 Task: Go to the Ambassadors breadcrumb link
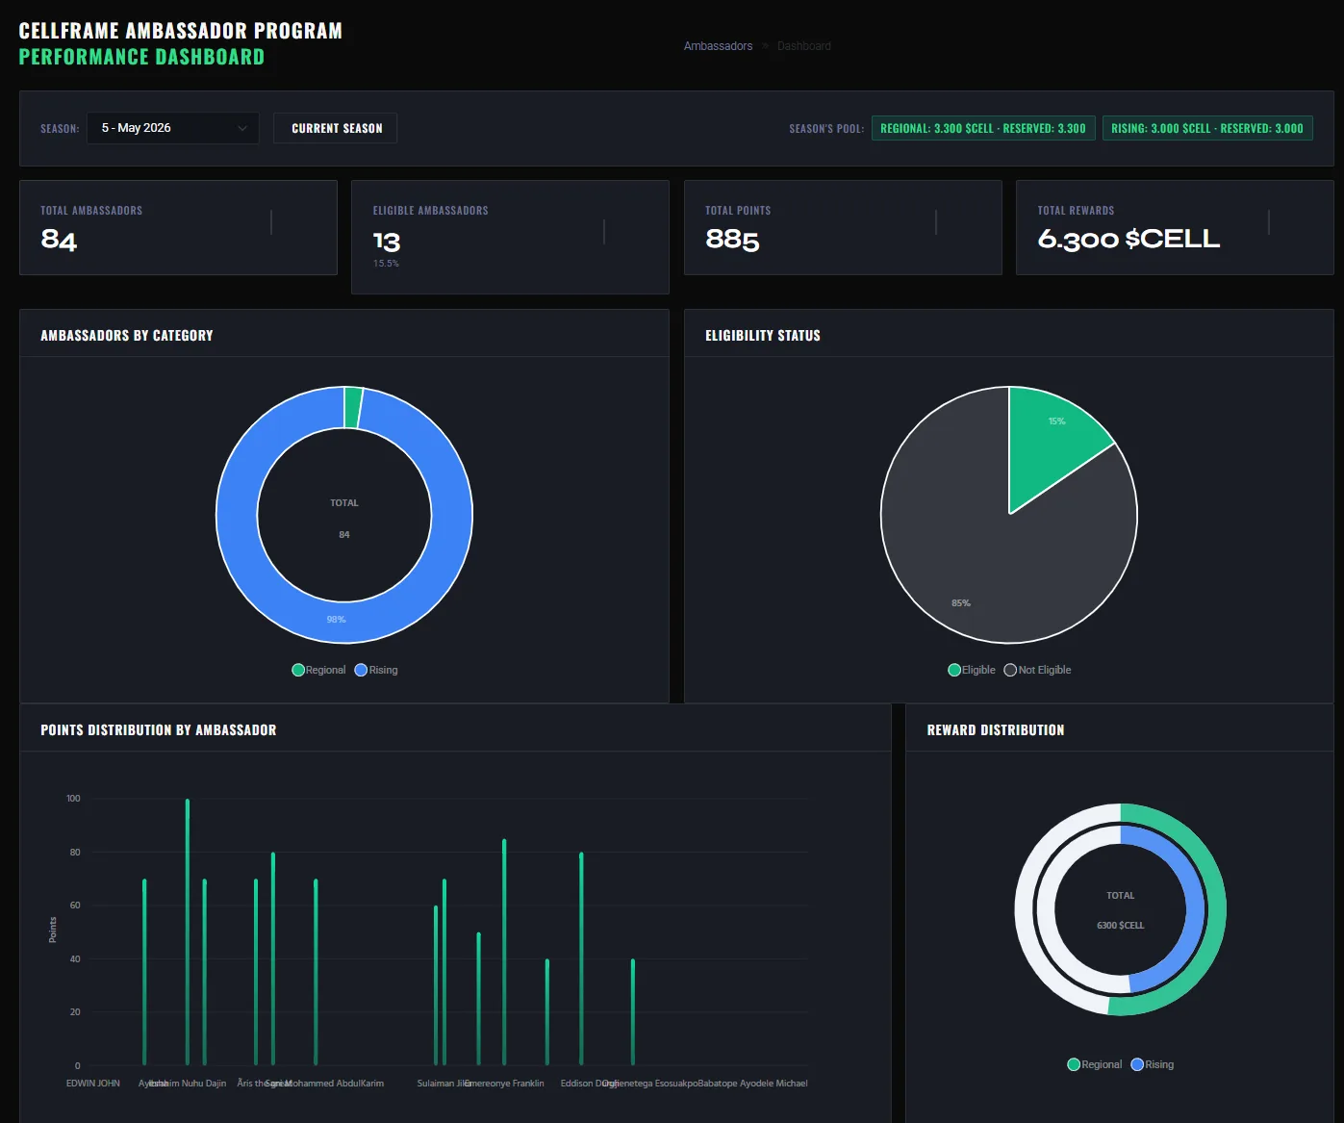(x=718, y=46)
